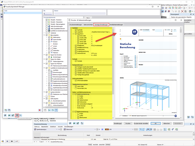The image size is (195, 146).
Task: Click the uncheck-all icon under Protokollelemente tree
Action: pyautogui.click(x=53, y=110)
